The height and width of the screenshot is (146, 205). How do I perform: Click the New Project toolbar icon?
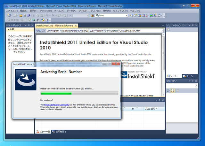pyautogui.click(x=9, y=16)
